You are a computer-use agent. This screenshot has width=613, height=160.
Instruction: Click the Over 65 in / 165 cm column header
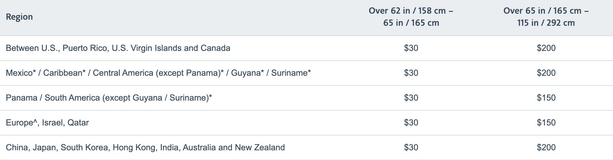(x=546, y=17)
